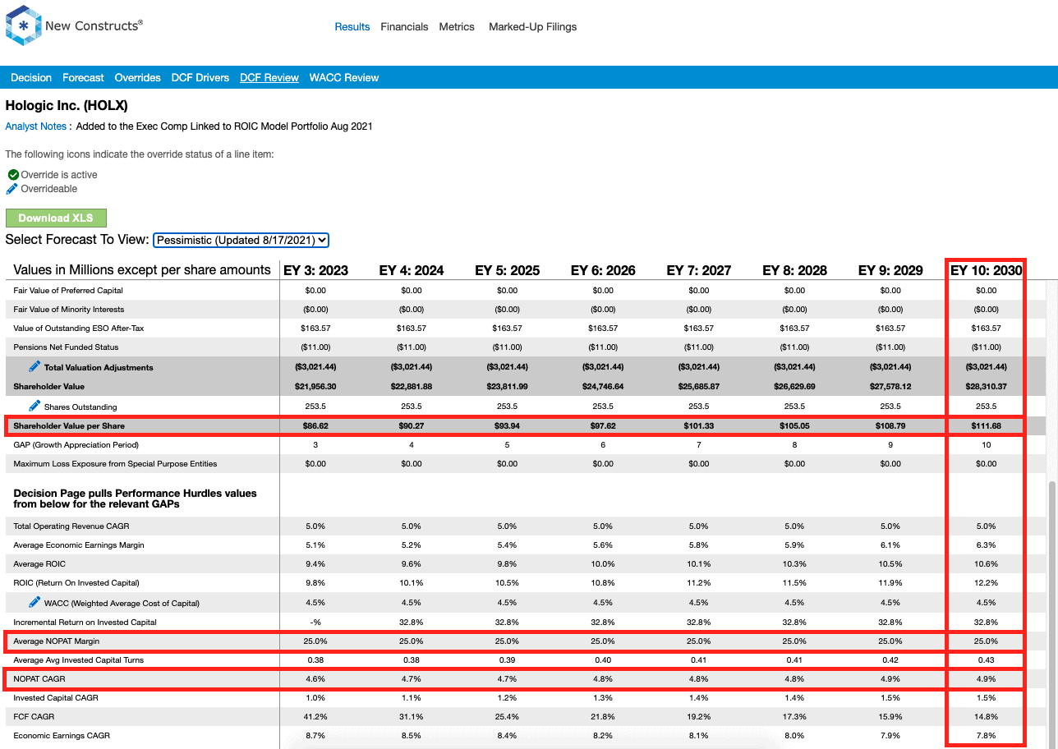
Task: Open the Analyst Notes link
Action: coord(35,126)
